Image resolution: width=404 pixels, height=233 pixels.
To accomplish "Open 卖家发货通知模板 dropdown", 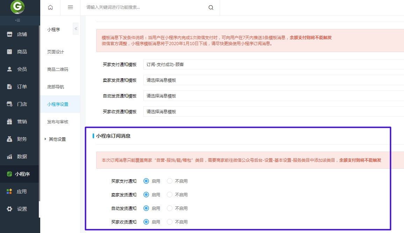I will pos(273,80).
